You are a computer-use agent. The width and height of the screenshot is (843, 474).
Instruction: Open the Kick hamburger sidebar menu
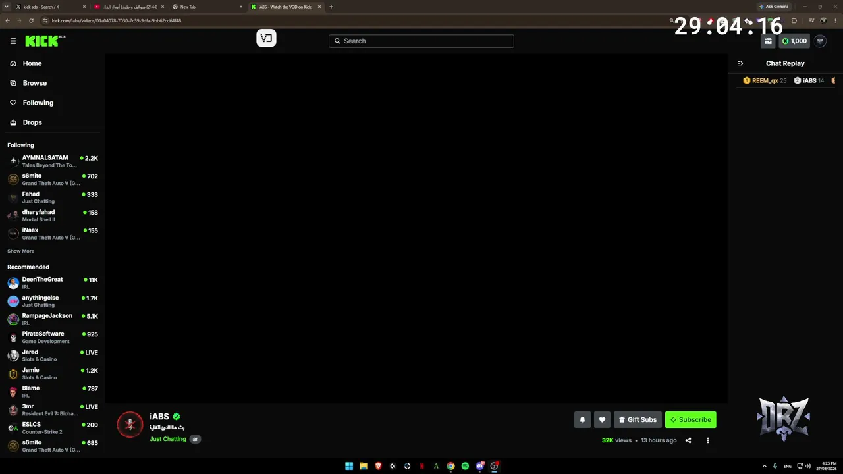[13, 41]
